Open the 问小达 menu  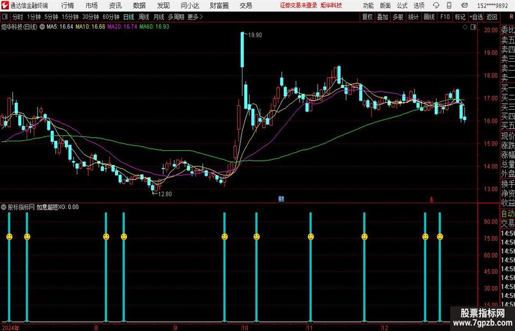point(190,5)
